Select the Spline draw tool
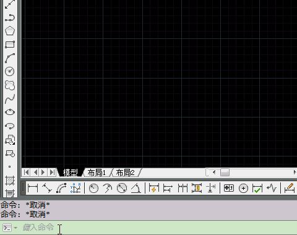Viewport: 297px width, 235px height. pos(10,99)
